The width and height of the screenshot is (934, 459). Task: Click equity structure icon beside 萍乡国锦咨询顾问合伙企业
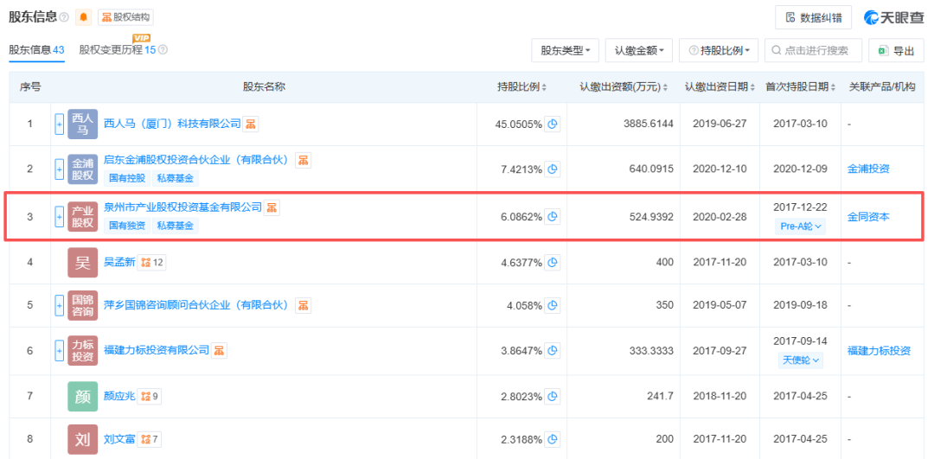(304, 305)
